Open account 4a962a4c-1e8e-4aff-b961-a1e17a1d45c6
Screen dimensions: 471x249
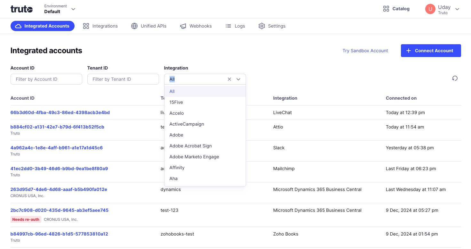point(57,148)
